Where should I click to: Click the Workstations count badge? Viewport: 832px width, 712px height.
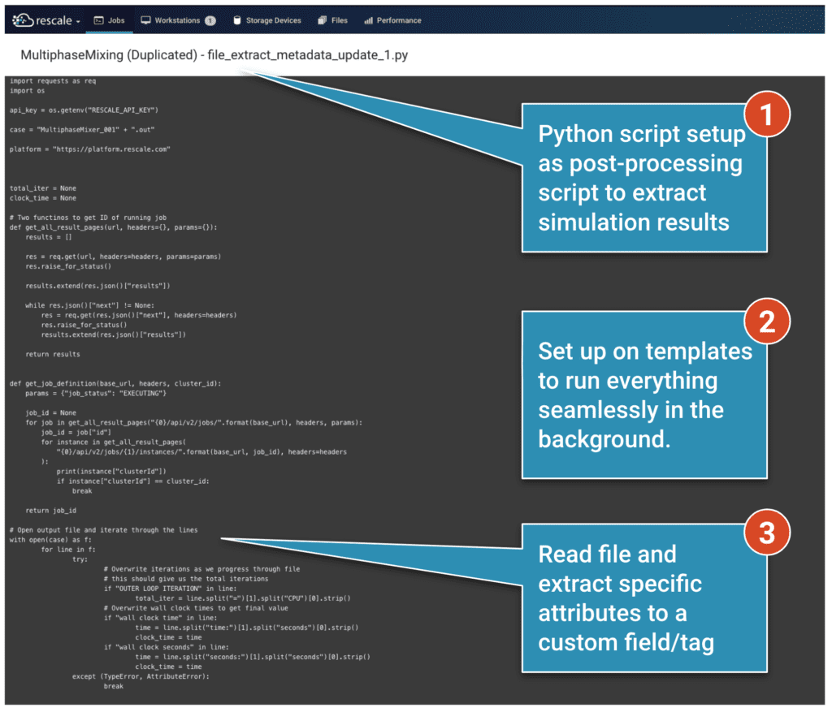(210, 20)
